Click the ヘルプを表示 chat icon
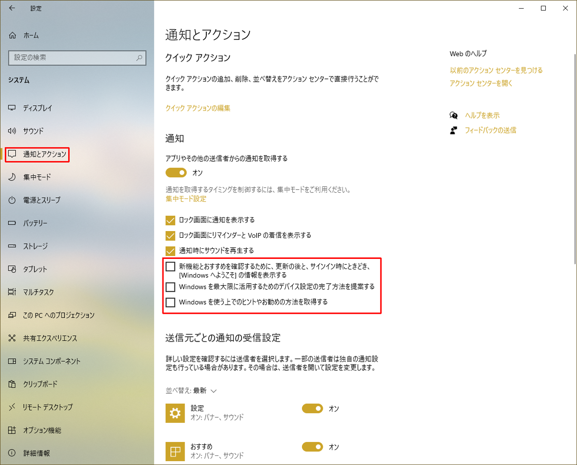The width and height of the screenshot is (577, 465). click(453, 115)
